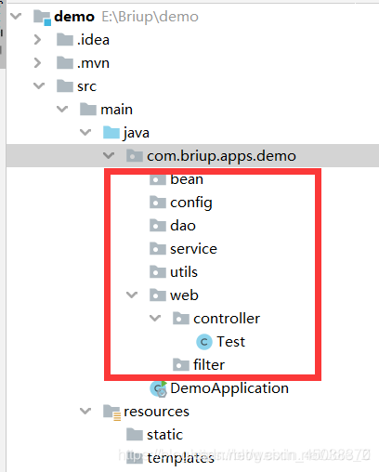
Task: Click the src folder icon
Action: pos(65,85)
